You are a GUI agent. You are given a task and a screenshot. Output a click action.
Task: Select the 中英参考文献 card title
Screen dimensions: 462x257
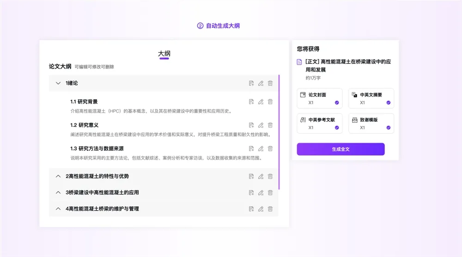pos(322,120)
